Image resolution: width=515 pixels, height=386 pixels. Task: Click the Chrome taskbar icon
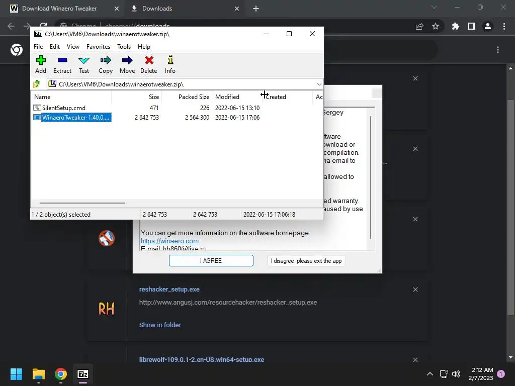point(61,374)
